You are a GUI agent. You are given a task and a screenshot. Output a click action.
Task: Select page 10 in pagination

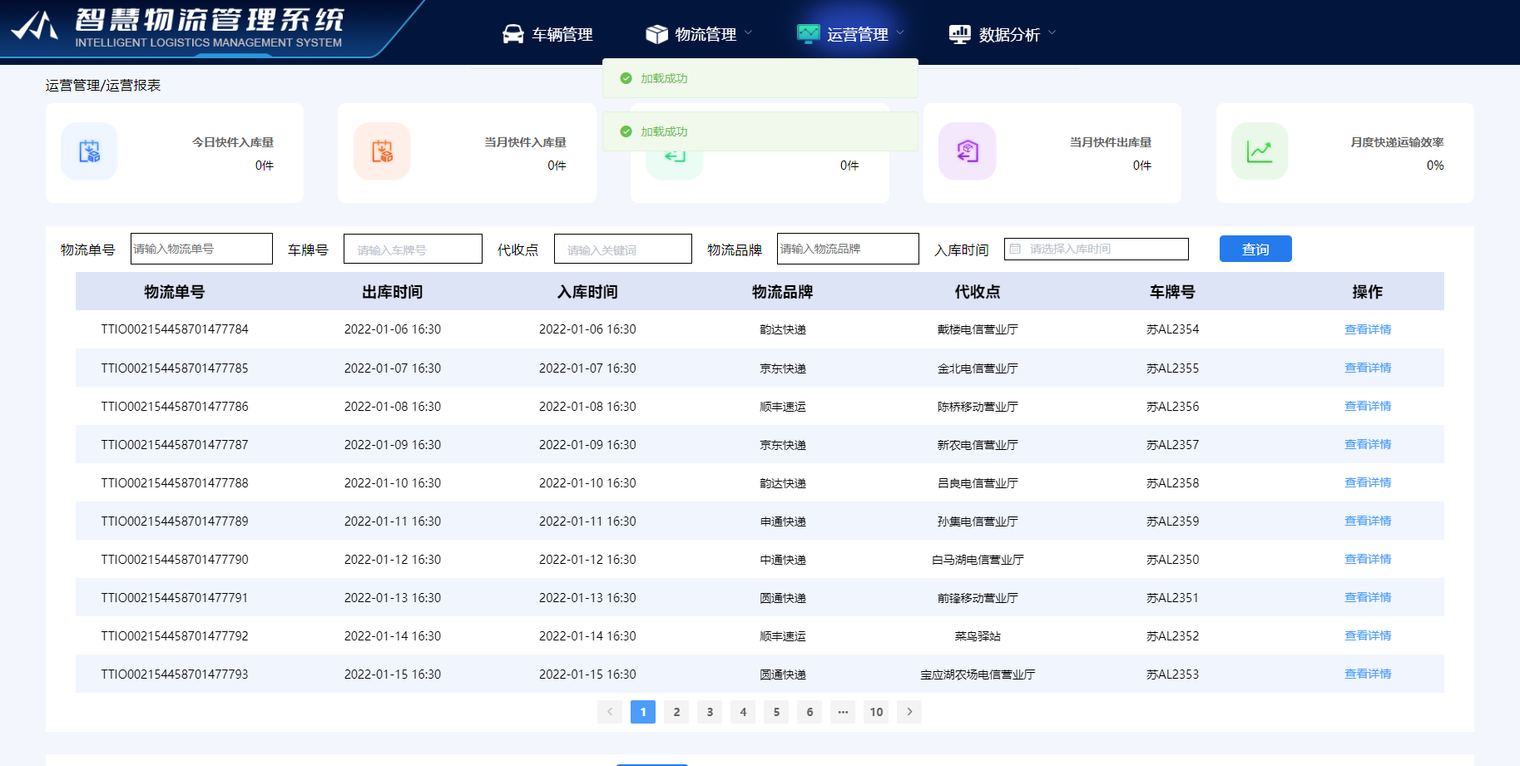click(x=876, y=712)
